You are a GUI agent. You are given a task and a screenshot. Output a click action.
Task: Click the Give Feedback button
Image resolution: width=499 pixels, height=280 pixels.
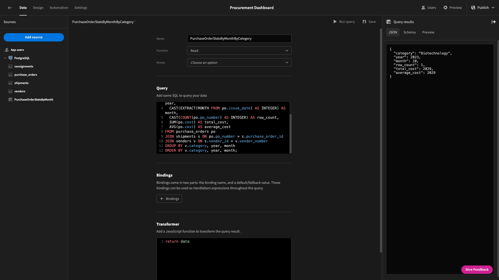(x=477, y=269)
